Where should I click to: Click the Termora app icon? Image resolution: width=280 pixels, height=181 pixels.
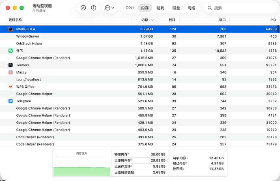pyautogui.click(x=11, y=65)
